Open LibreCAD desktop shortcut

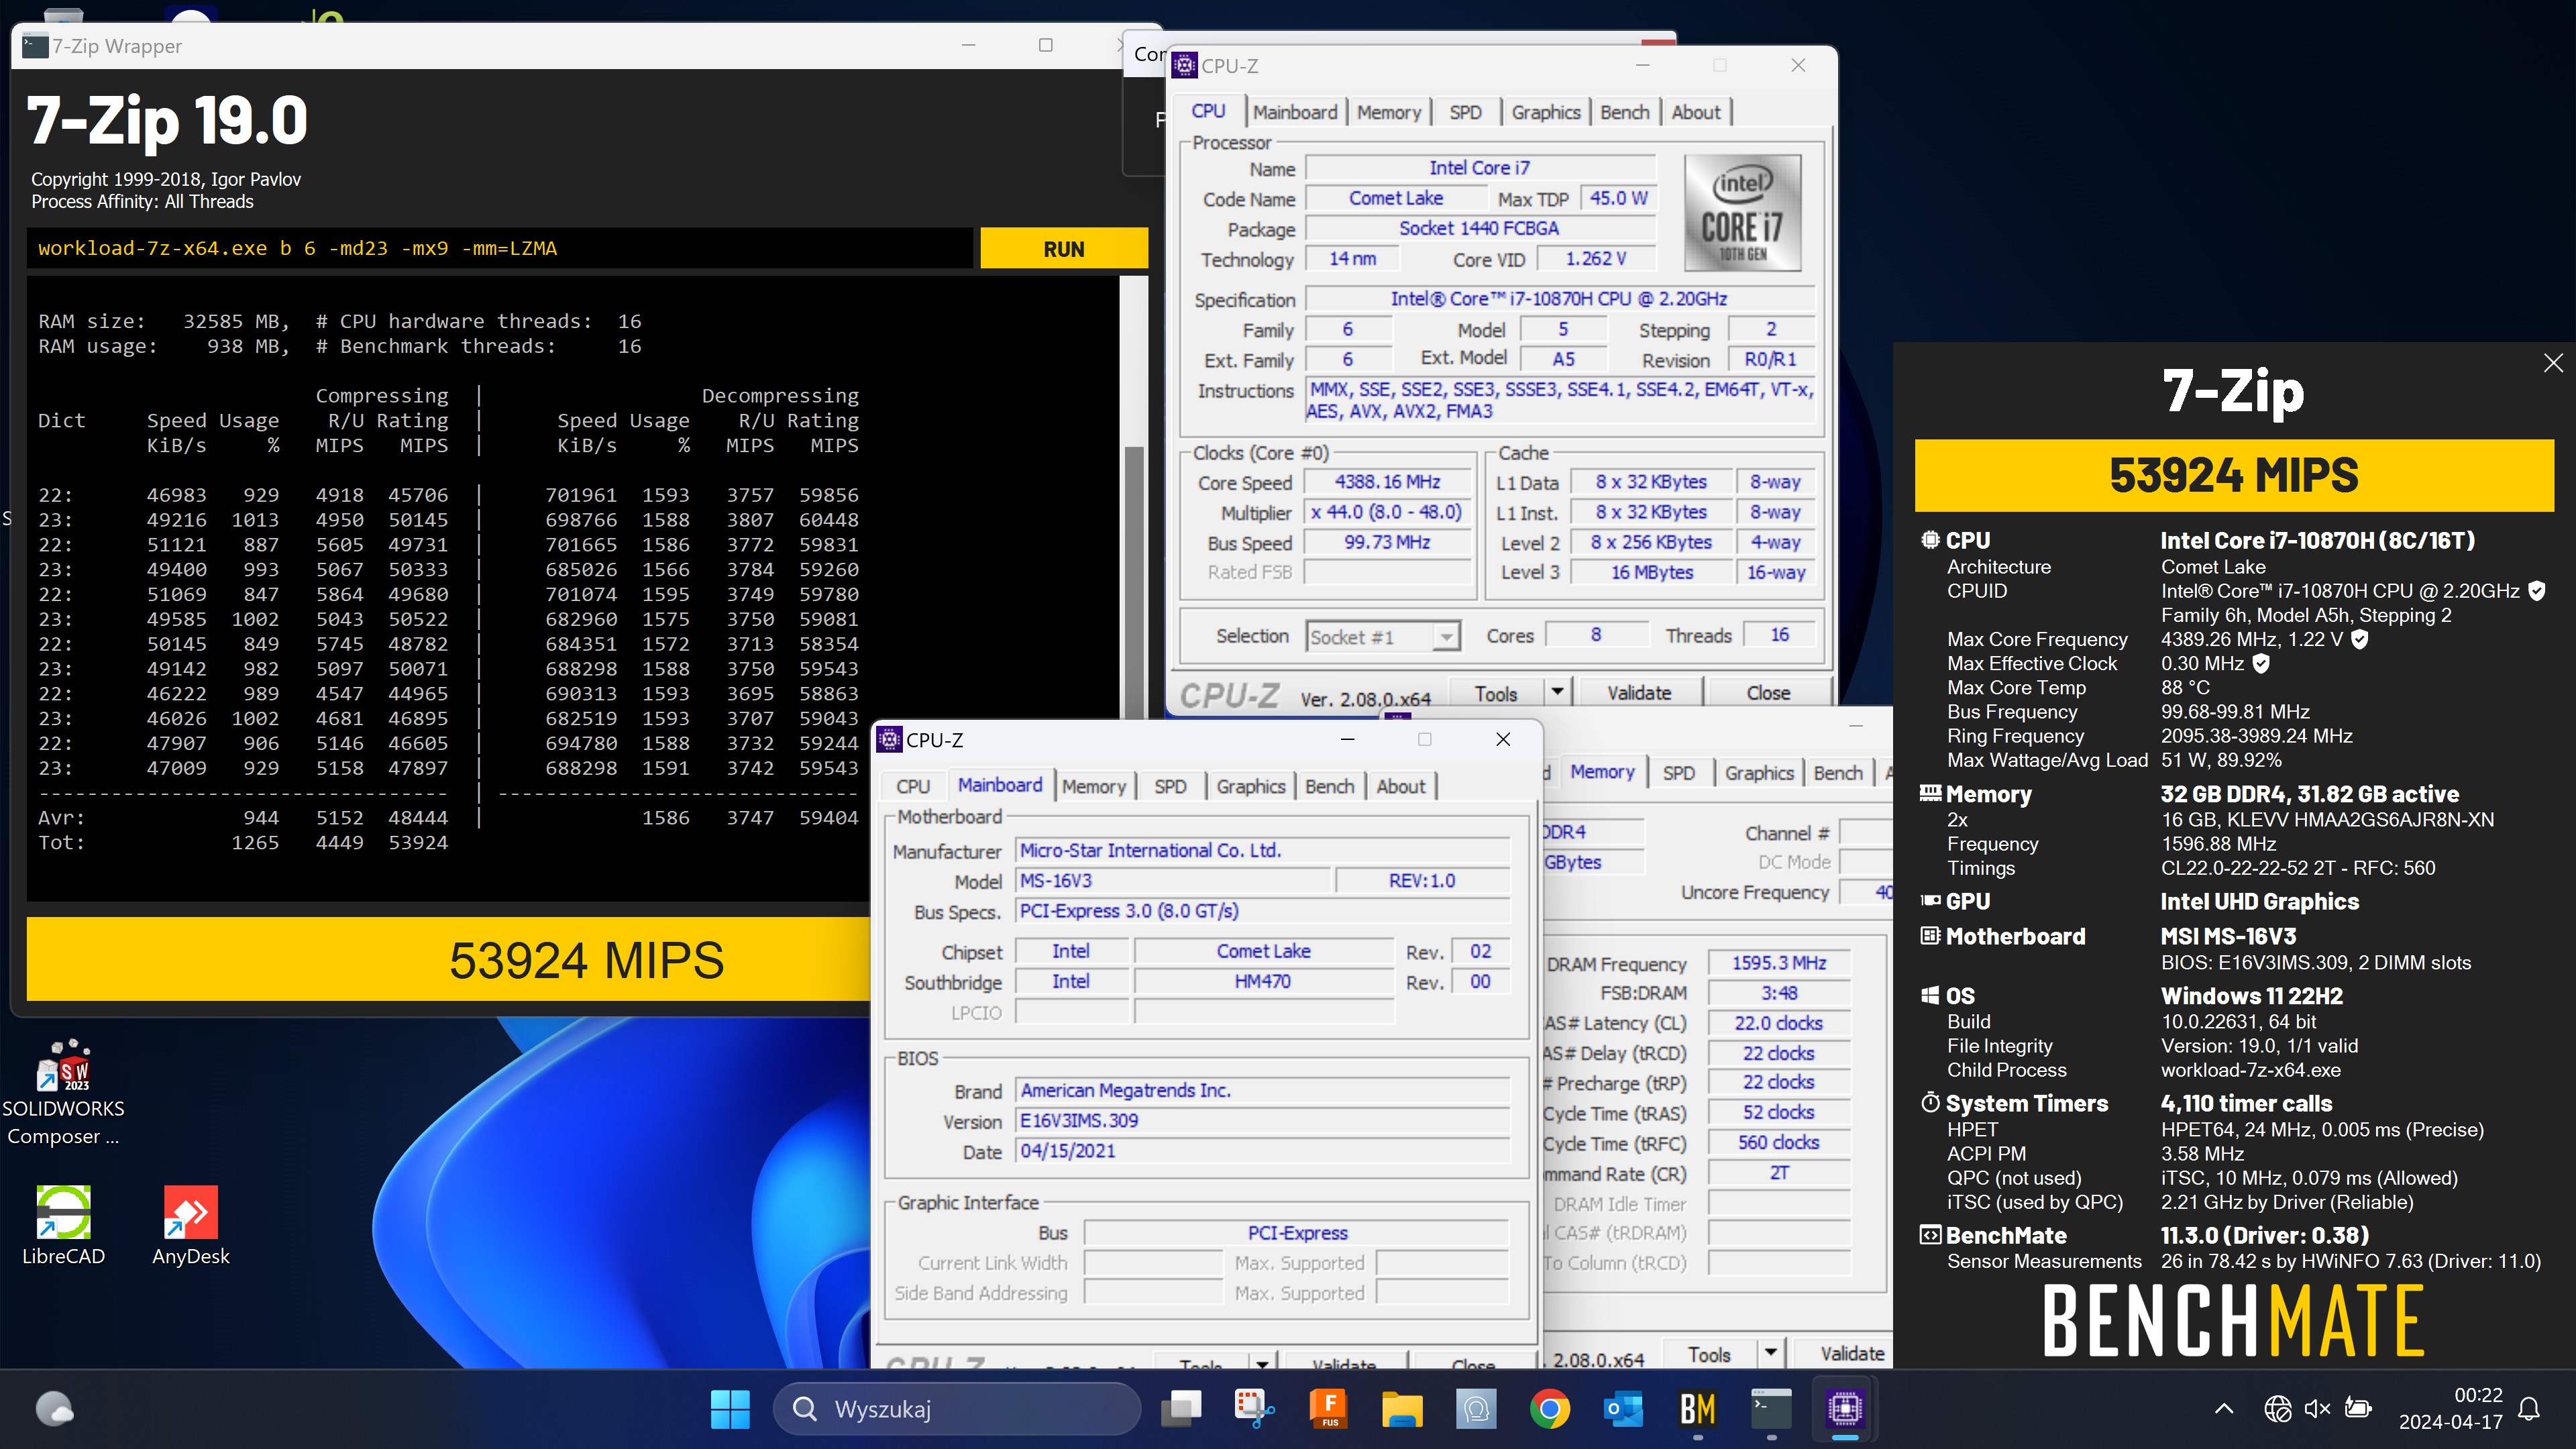click(63, 1226)
